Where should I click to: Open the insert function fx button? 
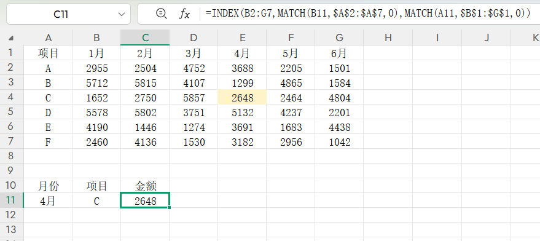184,14
